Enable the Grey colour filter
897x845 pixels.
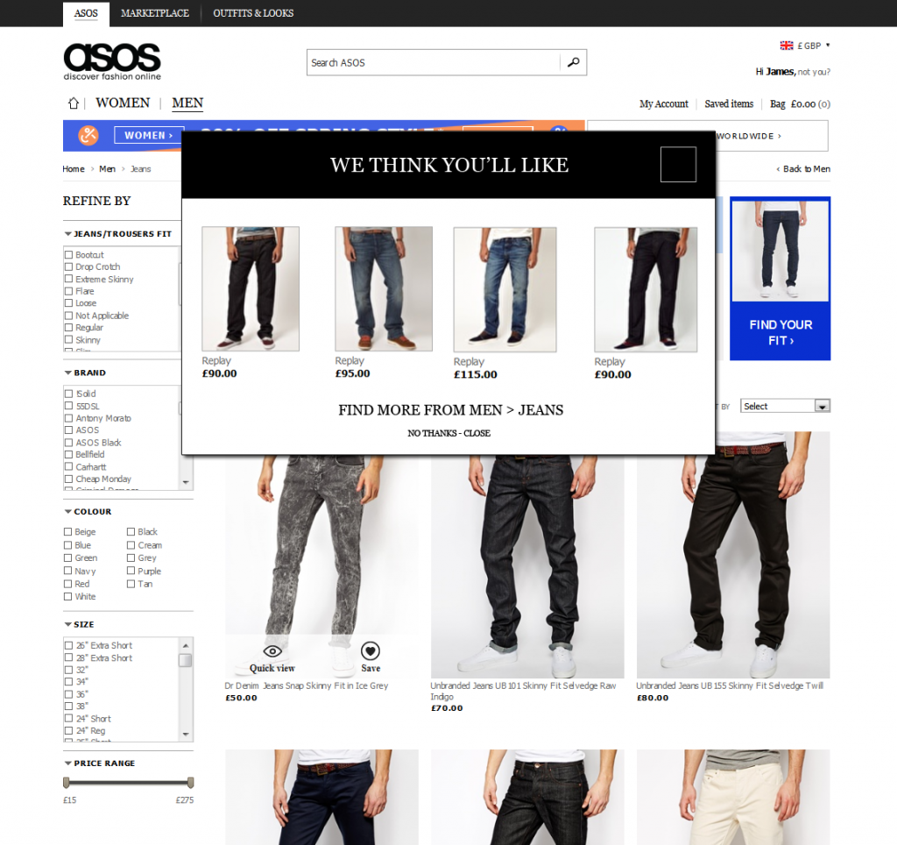coord(131,557)
